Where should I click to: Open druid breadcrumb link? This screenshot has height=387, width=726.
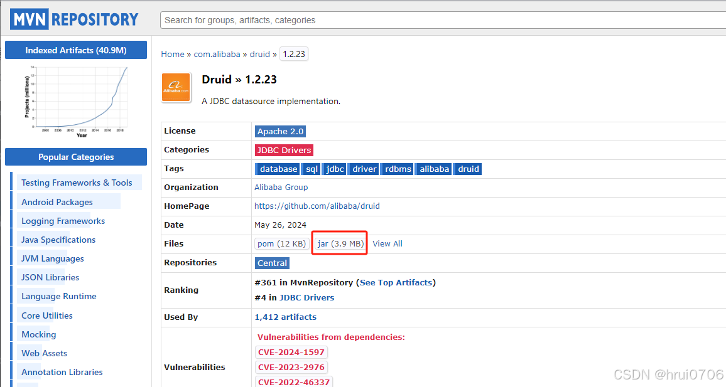(260, 54)
